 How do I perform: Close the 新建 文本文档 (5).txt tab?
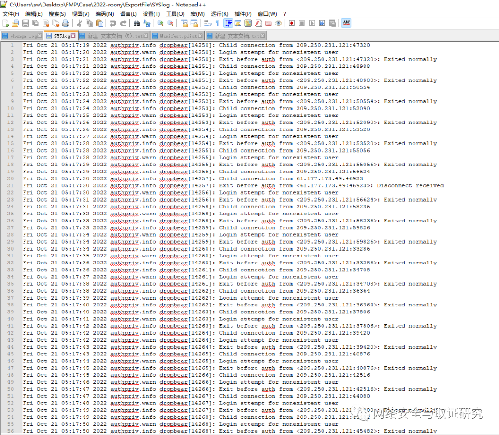pos(146,36)
